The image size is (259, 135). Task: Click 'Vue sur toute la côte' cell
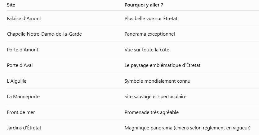pos(147,50)
